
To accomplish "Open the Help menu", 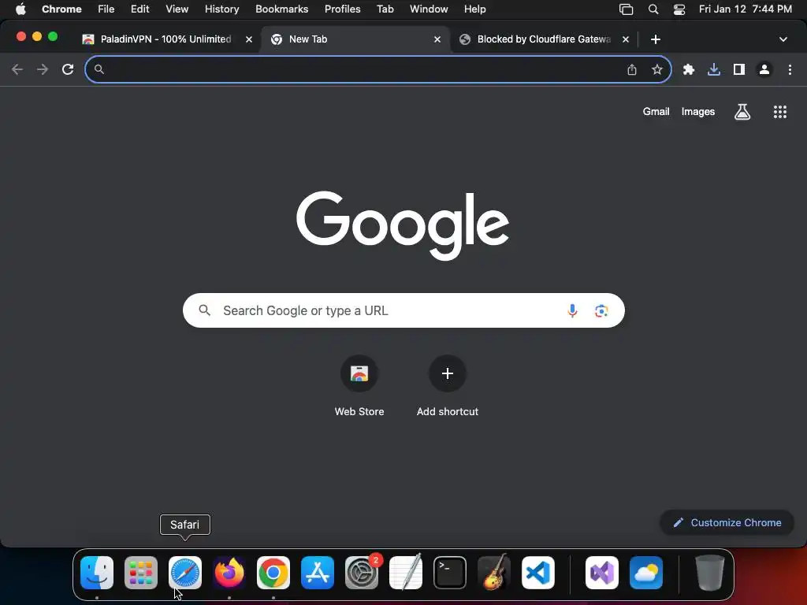I will pos(474,9).
